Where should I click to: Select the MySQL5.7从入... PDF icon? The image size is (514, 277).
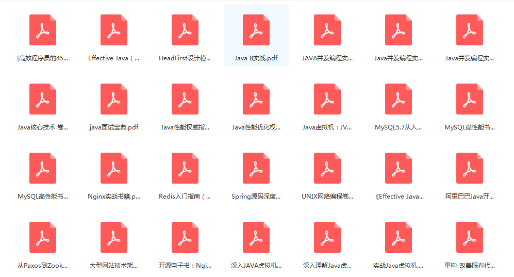(x=399, y=99)
